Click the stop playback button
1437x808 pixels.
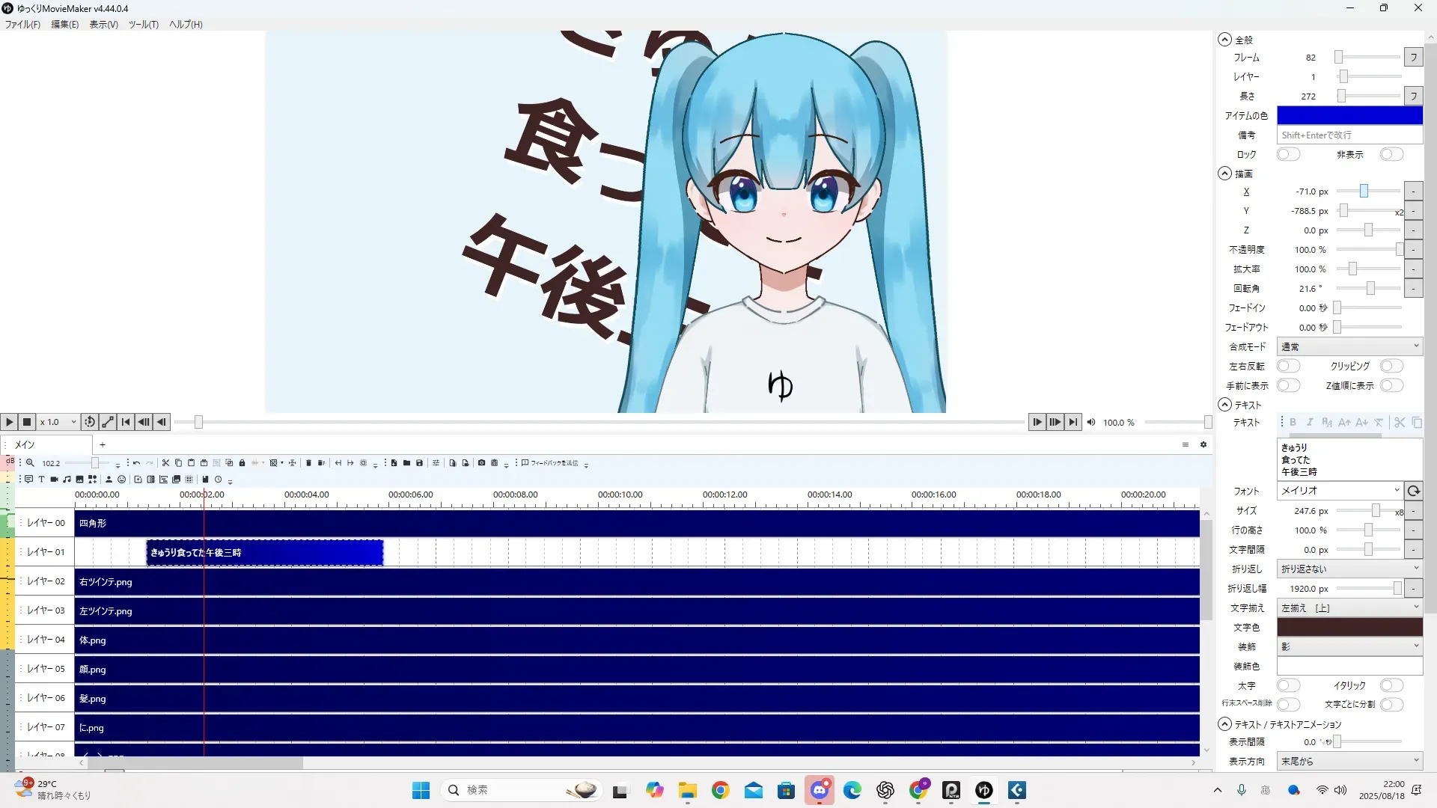point(27,422)
